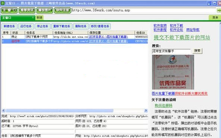Select the task row [例]按编号下载多个网页
The width and height of the screenshot is (221, 138).
[75, 41]
